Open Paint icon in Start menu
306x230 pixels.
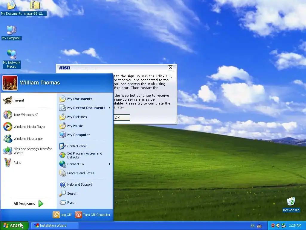click(x=7, y=163)
